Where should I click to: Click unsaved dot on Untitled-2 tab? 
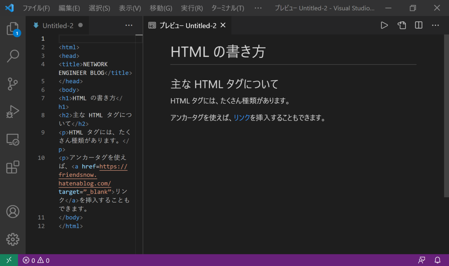point(80,25)
